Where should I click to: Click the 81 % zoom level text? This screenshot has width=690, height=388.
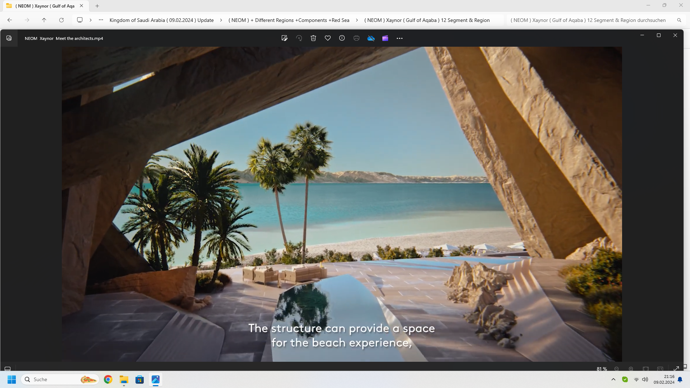[x=602, y=369]
